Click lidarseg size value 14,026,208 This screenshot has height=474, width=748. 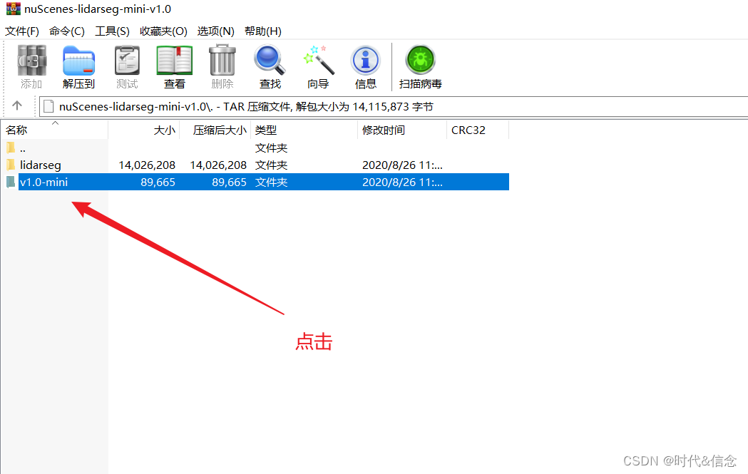click(147, 165)
